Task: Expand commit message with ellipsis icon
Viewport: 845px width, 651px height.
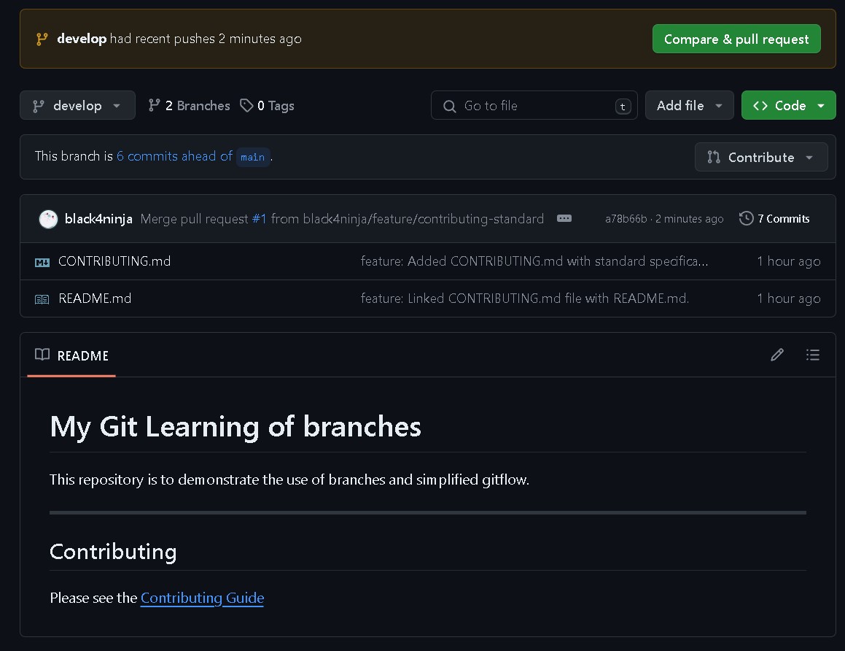Action: tap(564, 219)
